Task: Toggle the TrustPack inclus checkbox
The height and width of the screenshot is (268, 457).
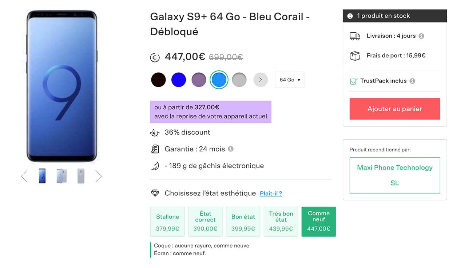Action: click(353, 81)
